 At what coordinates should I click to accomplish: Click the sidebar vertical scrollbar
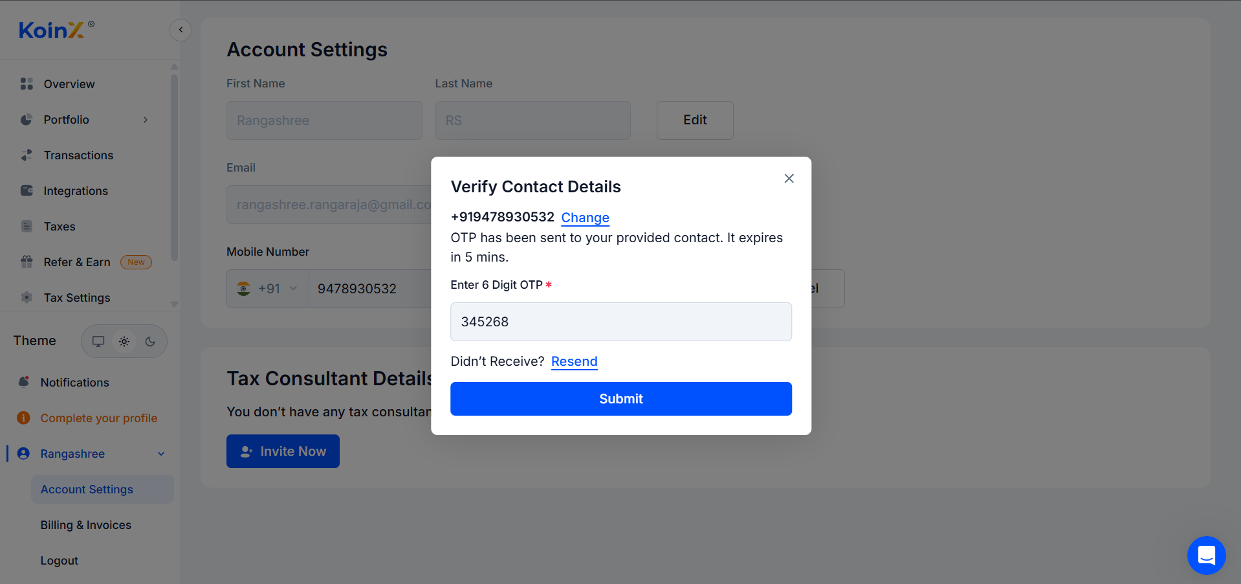click(x=174, y=167)
